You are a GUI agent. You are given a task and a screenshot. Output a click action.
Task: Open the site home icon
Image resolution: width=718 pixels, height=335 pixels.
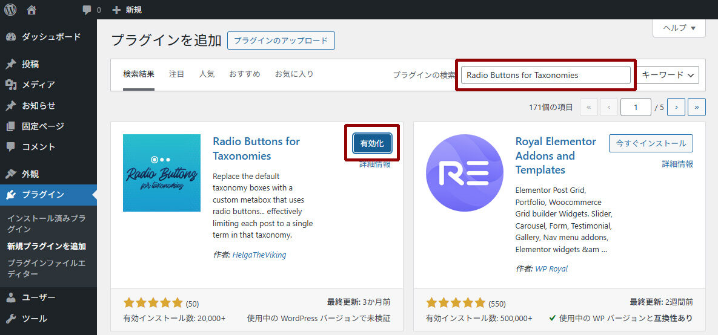(x=32, y=10)
